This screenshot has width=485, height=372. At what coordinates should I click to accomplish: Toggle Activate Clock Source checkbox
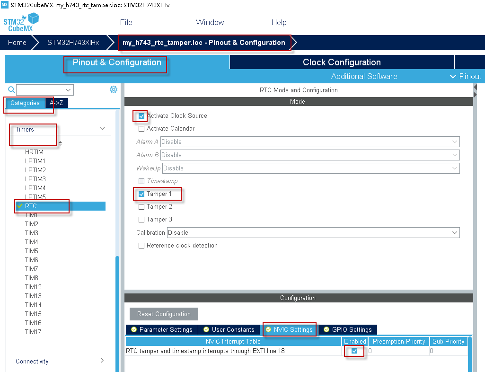point(141,116)
